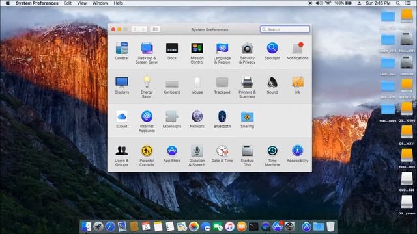Open the Apple menu
Screen dimensions: 417x234
click(x=7, y=3)
